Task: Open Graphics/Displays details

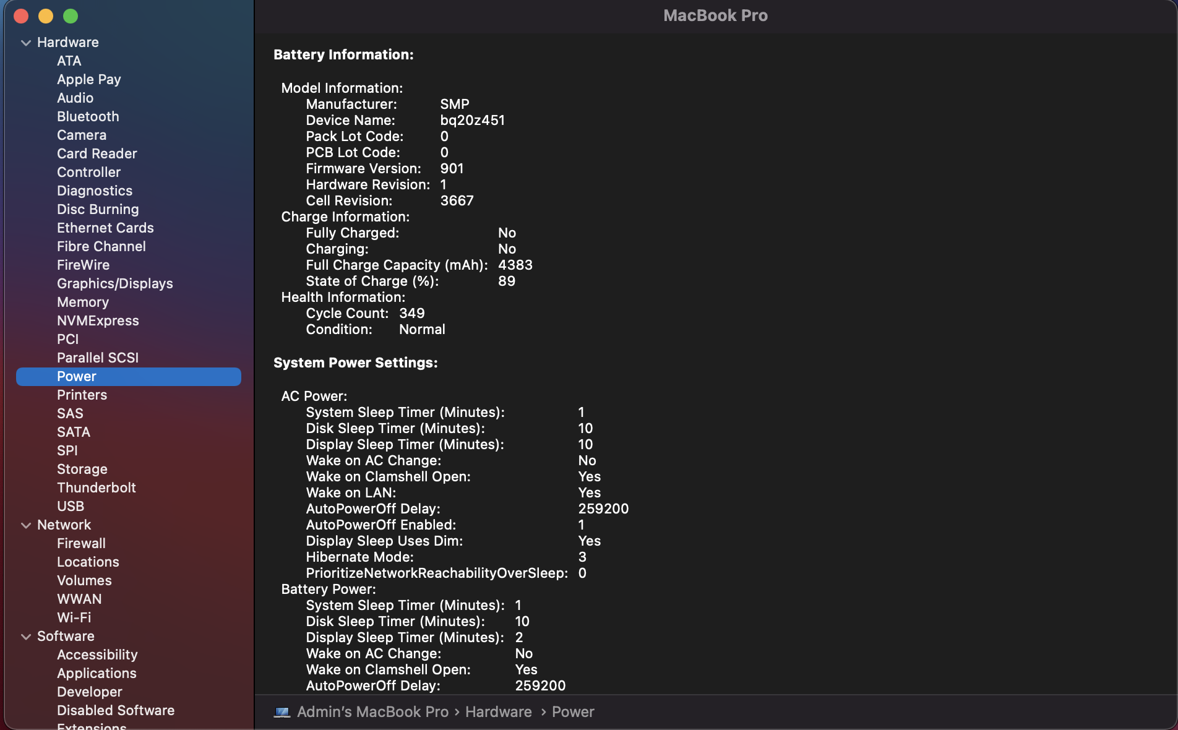Action: [x=115, y=283]
